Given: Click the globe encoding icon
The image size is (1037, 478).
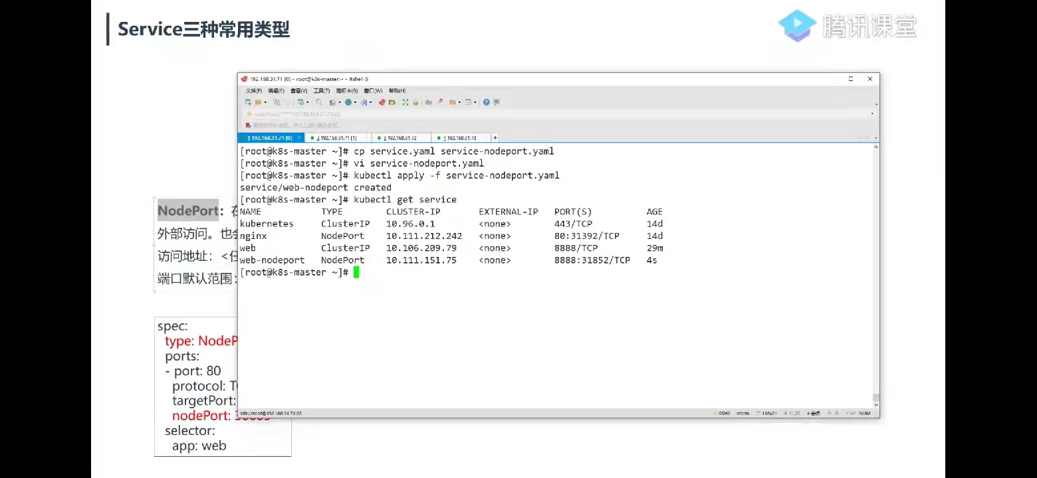Looking at the screenshot, I should 348,102.
